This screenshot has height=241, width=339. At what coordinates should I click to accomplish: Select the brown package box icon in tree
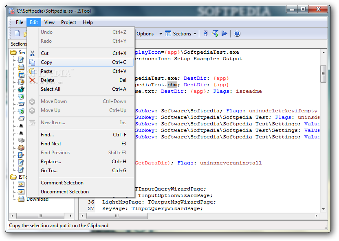[21, 148]
